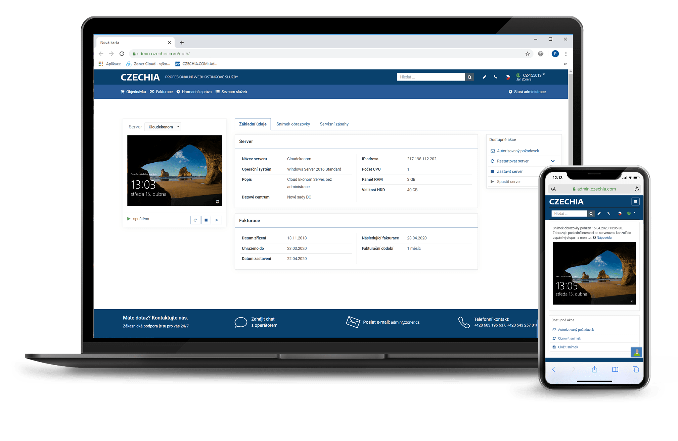Open Zoner Cloud bookmark
Image resolution: width=678 pixels, height=441 pixels.
(x=148, y=64)
